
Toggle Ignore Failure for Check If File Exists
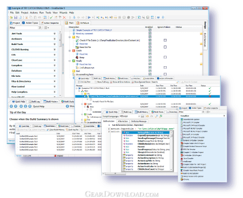click(x=165, y=40)
